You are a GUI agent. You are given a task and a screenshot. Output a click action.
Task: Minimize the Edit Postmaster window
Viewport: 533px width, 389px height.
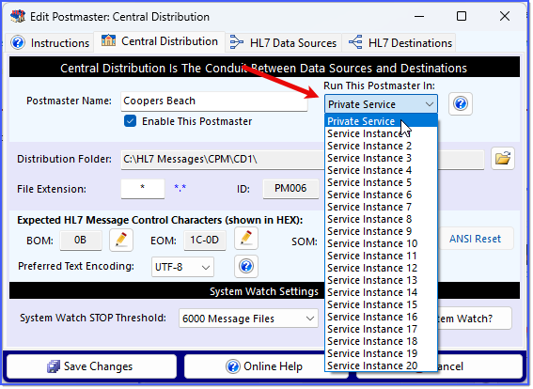pos(419,16)
